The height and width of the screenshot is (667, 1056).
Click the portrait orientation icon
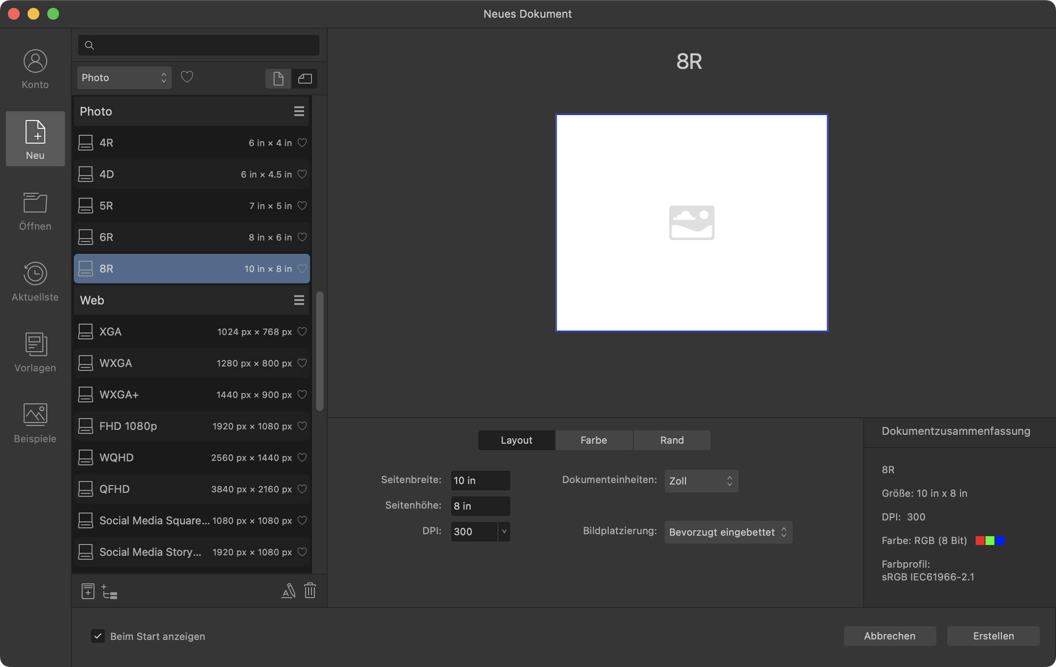click(x=278, y=77)
